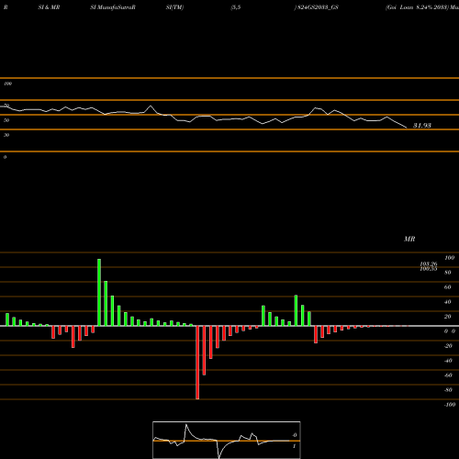
Task: Click the MR axis label -20
Action: click(448, 346)
